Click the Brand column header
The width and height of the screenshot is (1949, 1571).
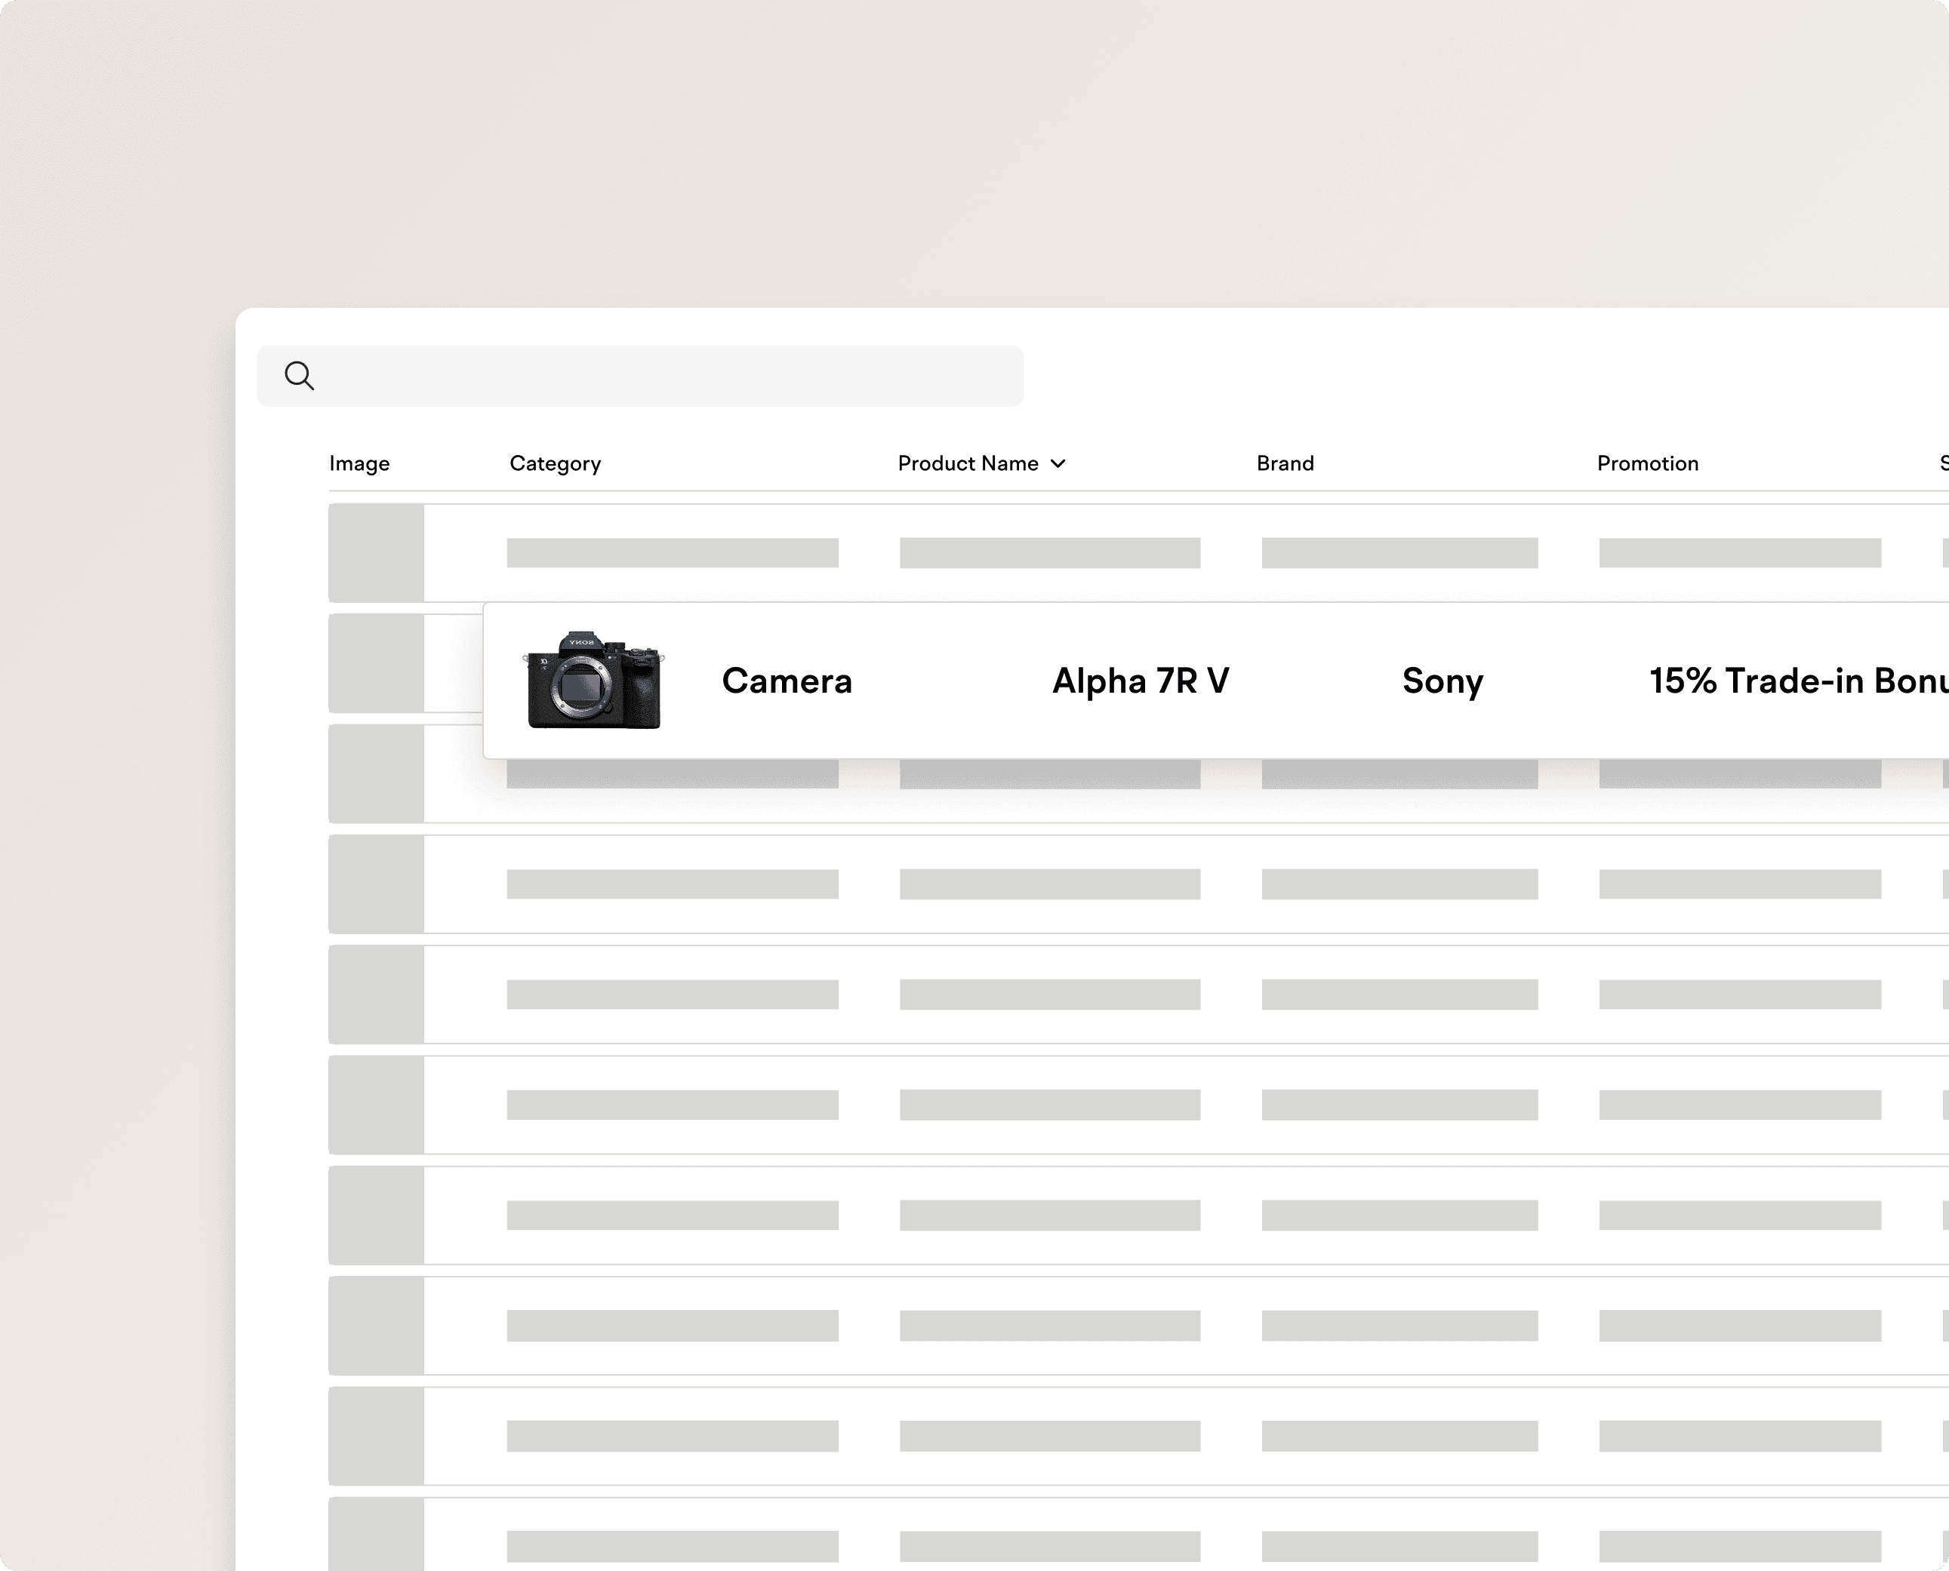(1285, 463)
